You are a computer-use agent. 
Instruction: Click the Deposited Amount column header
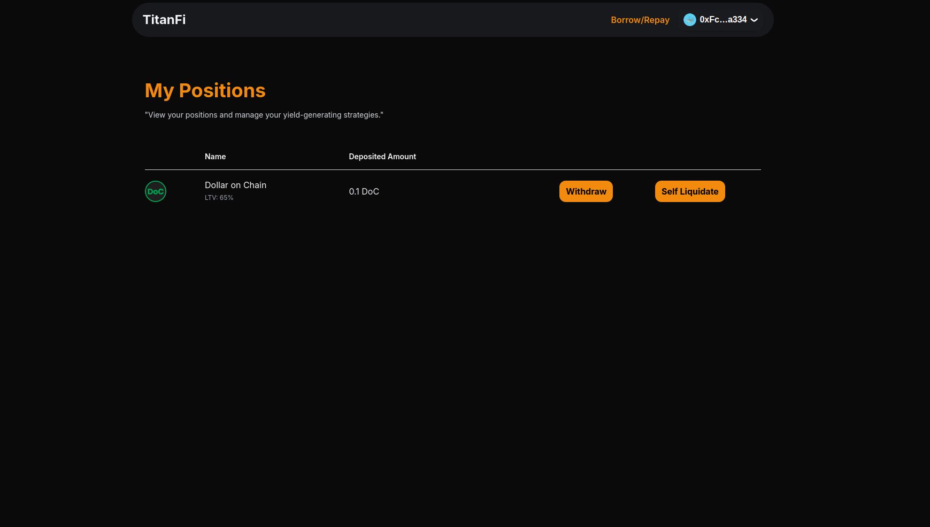click(x=382, y=157)
